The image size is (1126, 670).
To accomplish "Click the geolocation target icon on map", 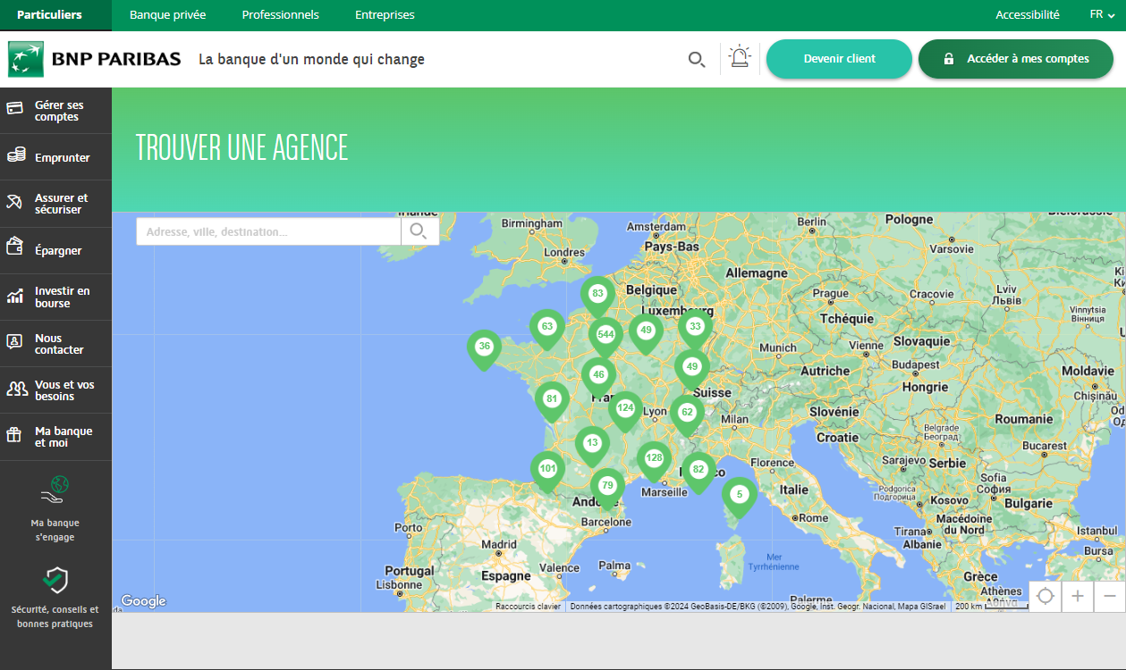I will coord(1046,597).
